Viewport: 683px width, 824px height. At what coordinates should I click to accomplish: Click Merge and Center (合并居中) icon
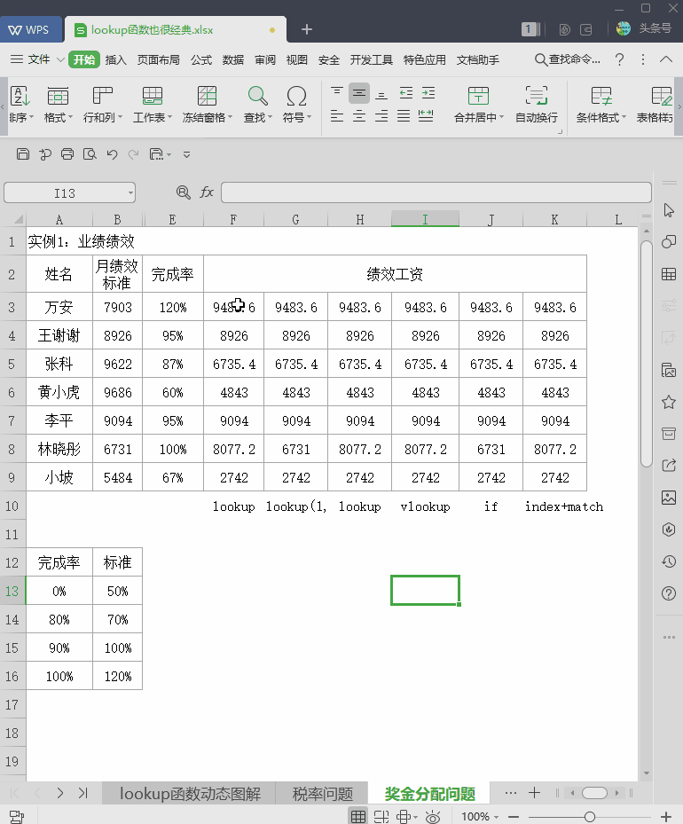[478, 96]
